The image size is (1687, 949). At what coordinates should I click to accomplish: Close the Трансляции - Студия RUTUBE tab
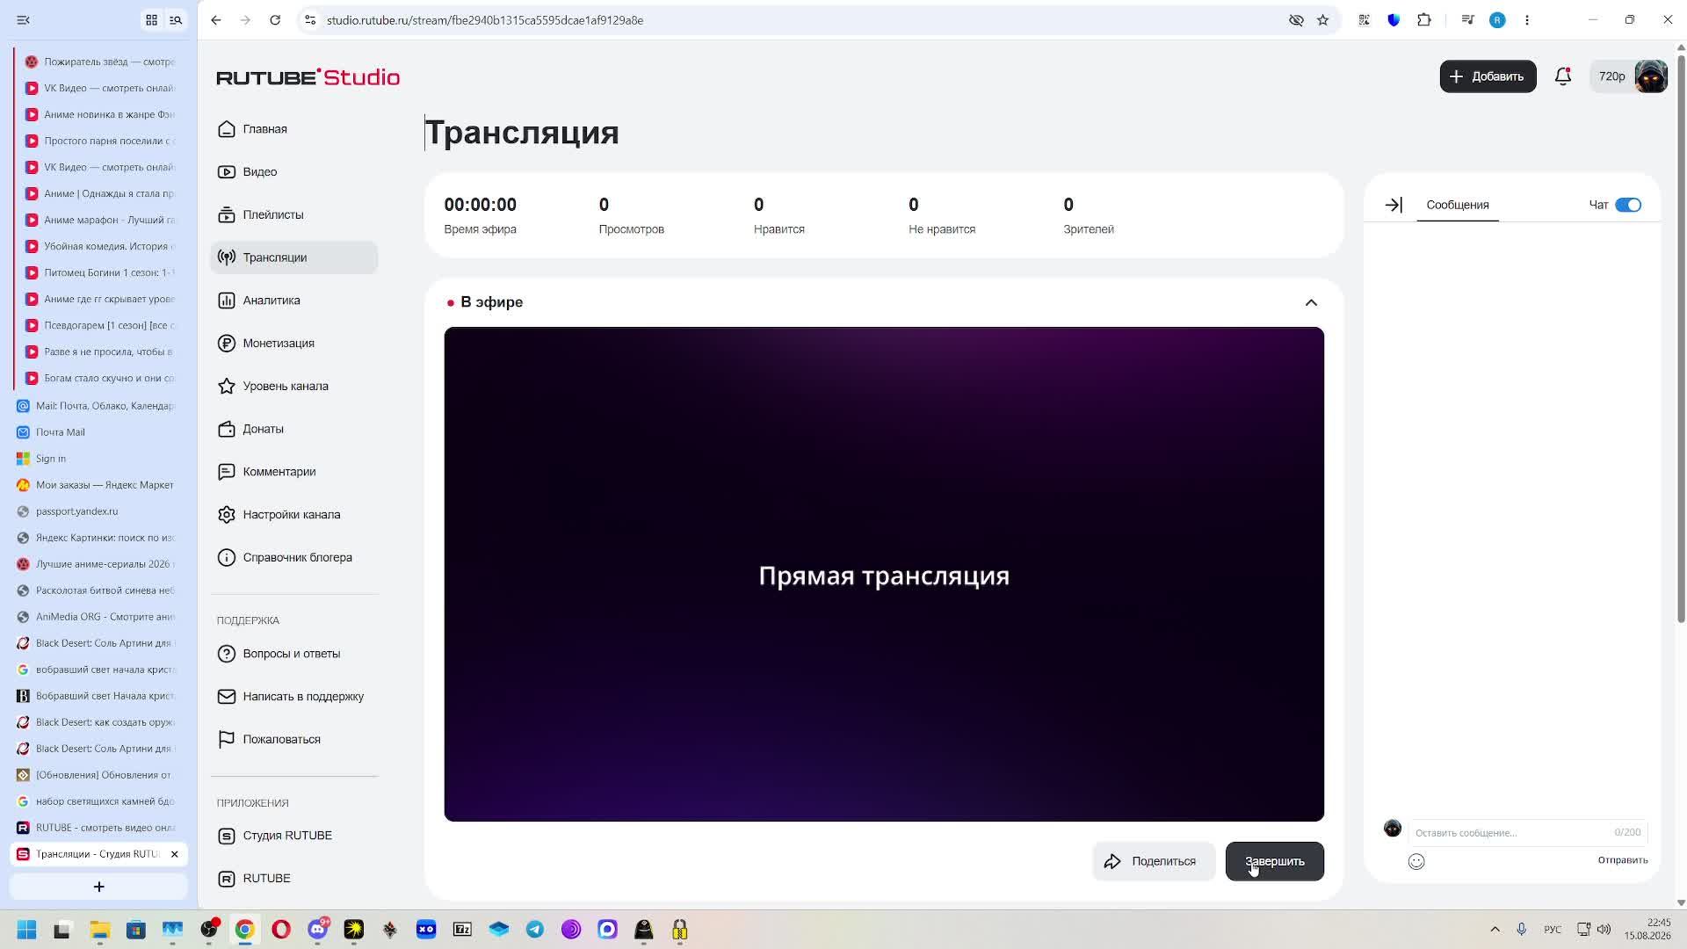coord(174,854)
